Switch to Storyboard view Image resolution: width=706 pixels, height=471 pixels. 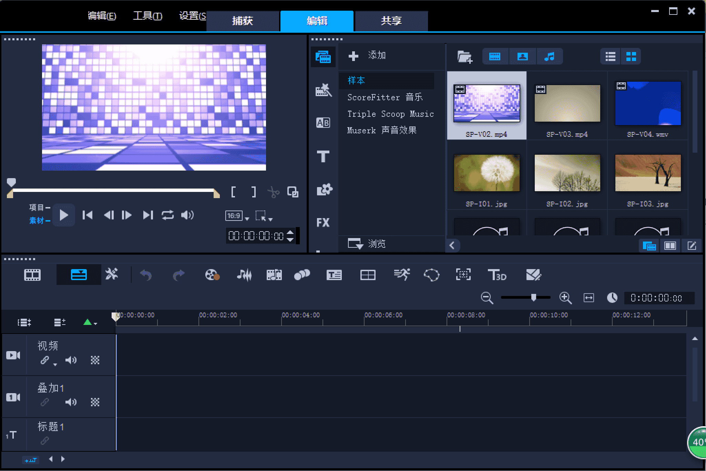(32, 275)
